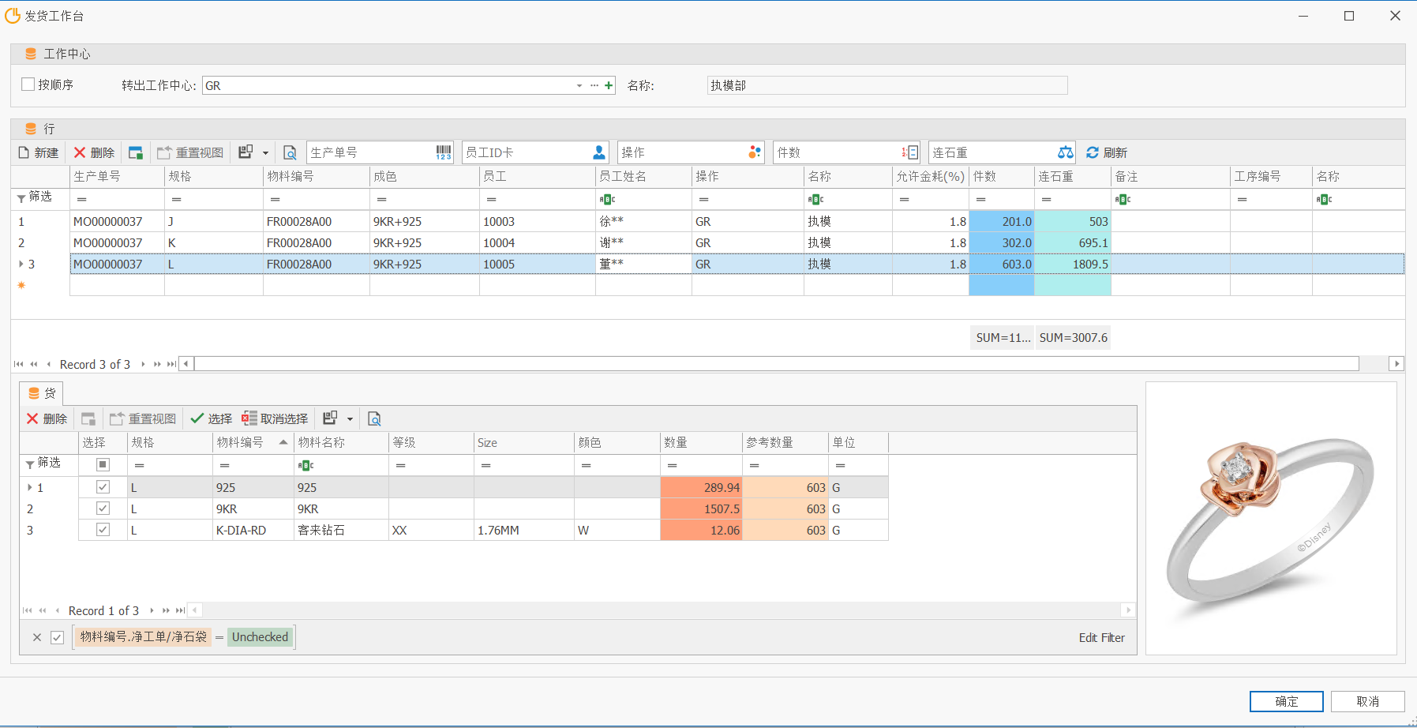
Task: Open the Edit Filter link
Action: (1101, 637)
